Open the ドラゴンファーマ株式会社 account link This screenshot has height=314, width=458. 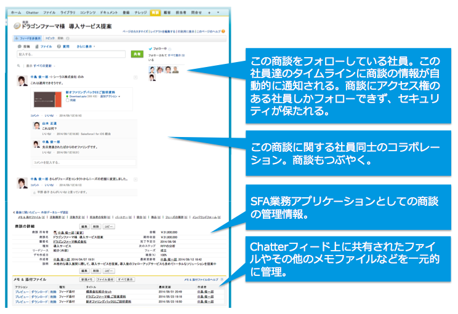(70, 242)
